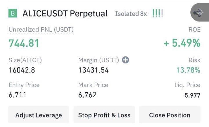Click the ADL exclamation bars indicator
Image resolution: width=209 pixels, height=127 pixels.
157,14
